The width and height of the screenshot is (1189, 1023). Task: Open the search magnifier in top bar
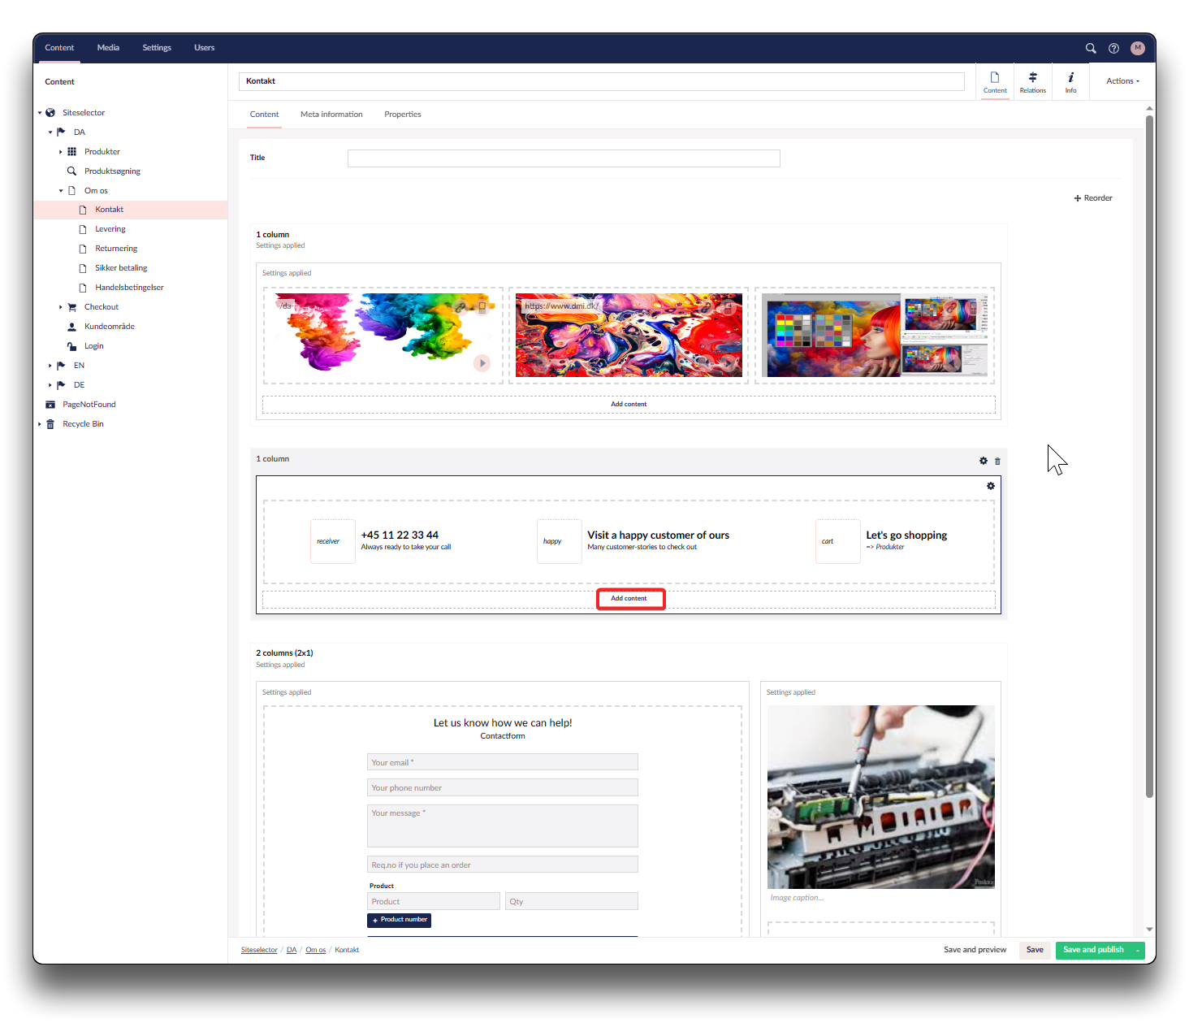1091,48
